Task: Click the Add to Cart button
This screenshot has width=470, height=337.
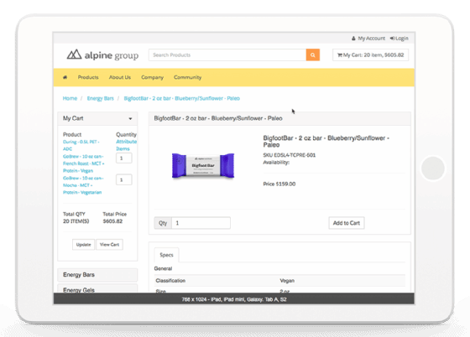Action: (347, 223)
